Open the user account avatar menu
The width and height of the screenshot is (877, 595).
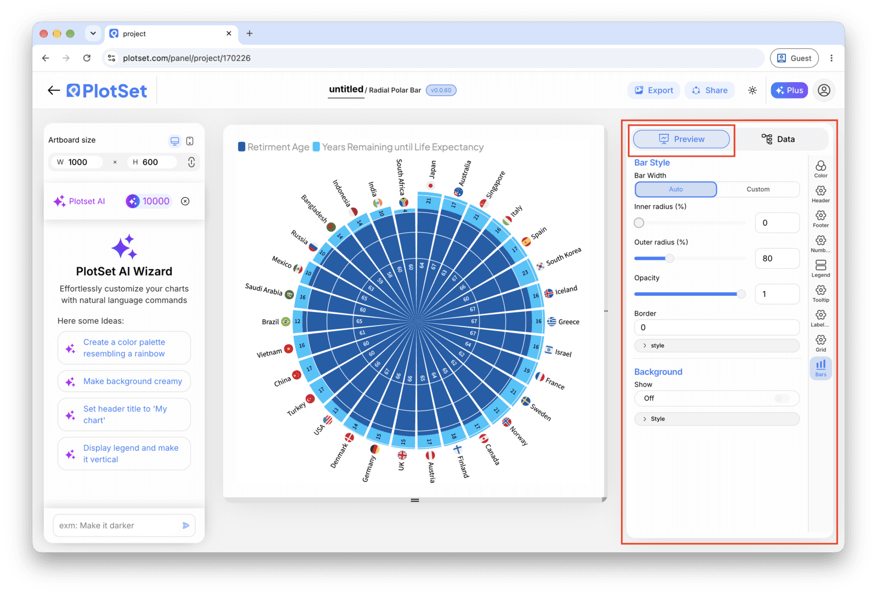pyautogui.click(x=823, y=90)
